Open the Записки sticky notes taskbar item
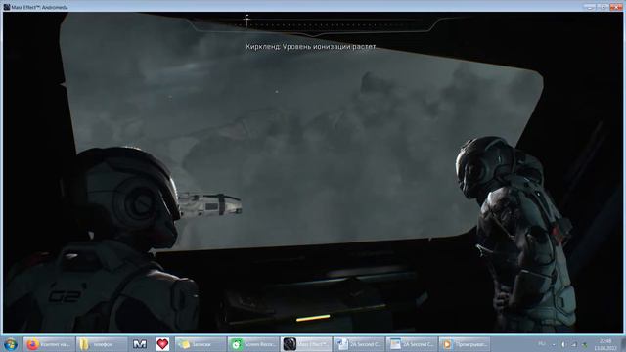Image resolution: width=626 pixels, height=352 pixels. (x=201, y=344)
